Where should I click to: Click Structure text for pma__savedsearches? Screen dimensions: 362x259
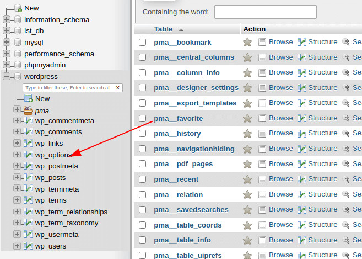coord(322,209)
